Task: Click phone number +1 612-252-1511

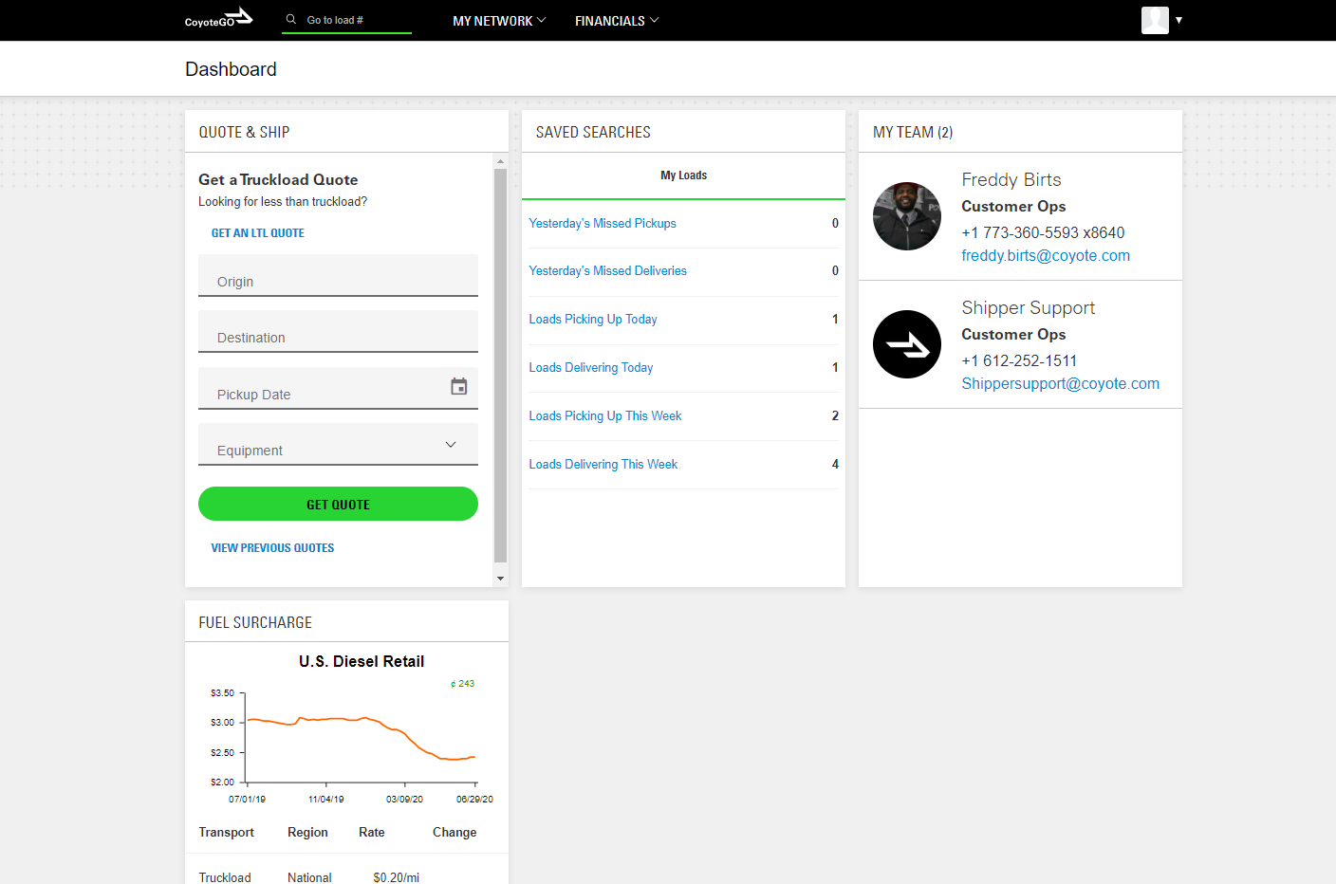Action: pos(1019,361)
